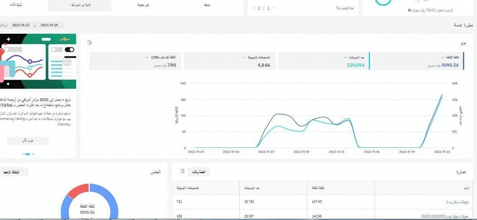477x220 pixels.
Task: Click the المشاركات button in the table header
Action: click(x=198, y=172)
